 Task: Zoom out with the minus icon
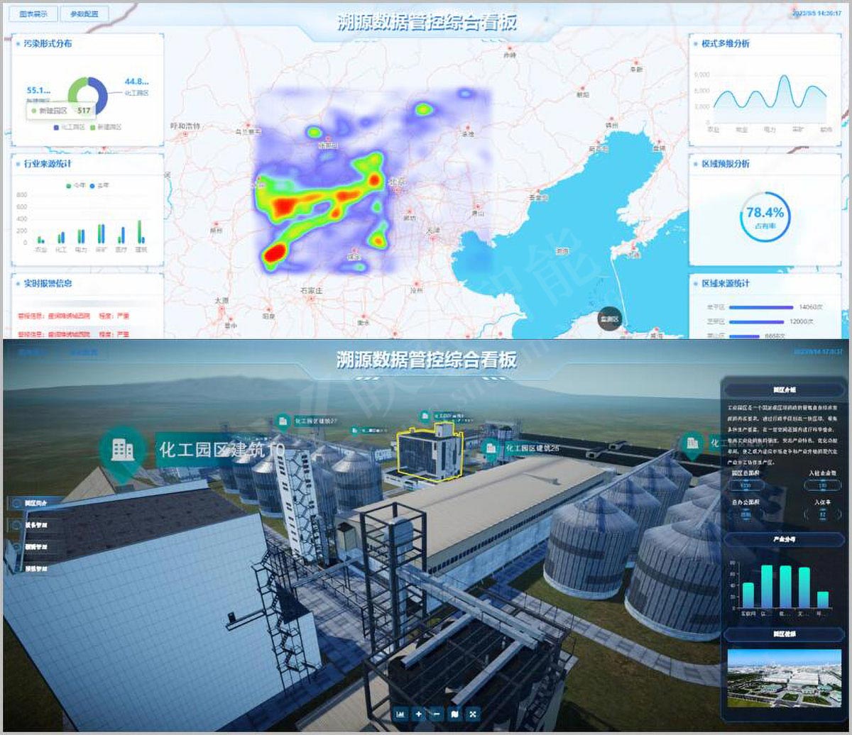[x=437, y=714]
